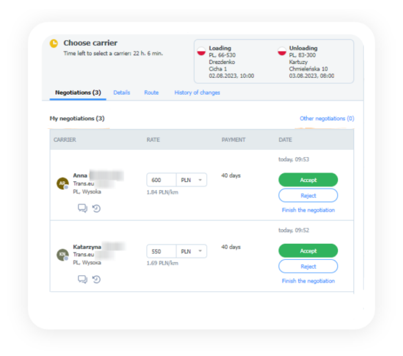The width and height of the screenshot is (403, 356).
Task: Click Katarzyna's KN avatar
Action: click(x=62, y=255)
